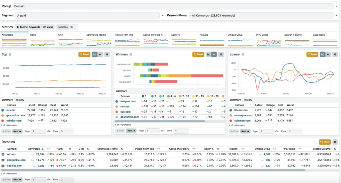
Task: Click Page number field in Top panel
Action: pyautogui.click(x=38, y=131)
